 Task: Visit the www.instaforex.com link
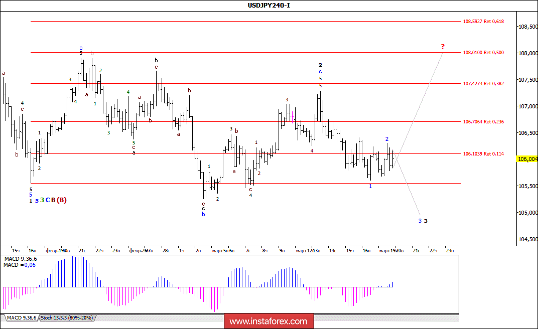point(268,321)
